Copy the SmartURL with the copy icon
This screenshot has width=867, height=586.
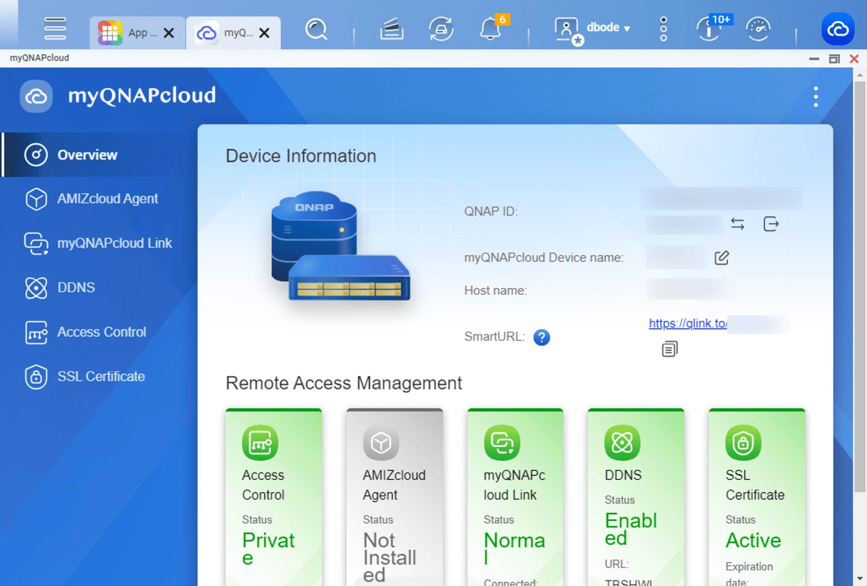(670, 349)
